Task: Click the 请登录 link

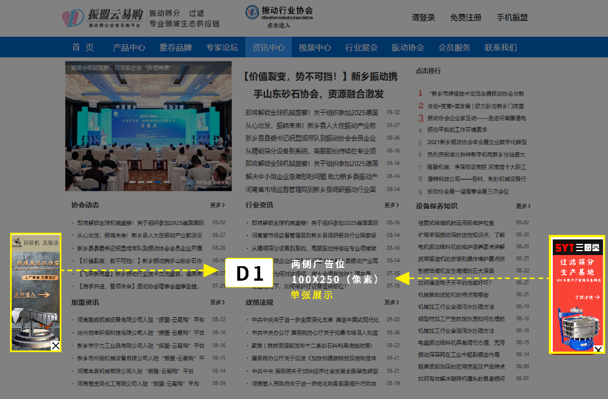Action: click(423, 18)
